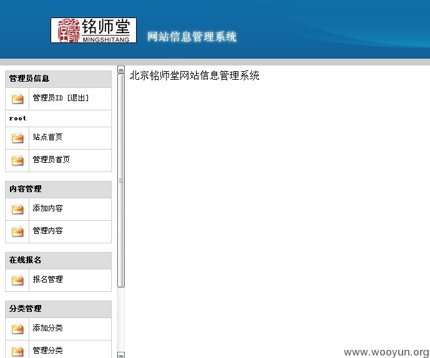Open the 添加内容 menu item
Screen dimensions: 430x358
click(47, 208)
